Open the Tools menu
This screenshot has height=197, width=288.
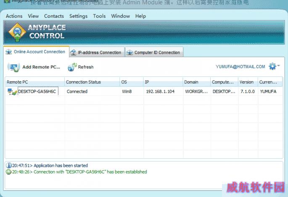(99, 16)
